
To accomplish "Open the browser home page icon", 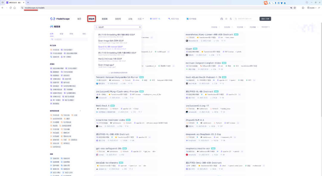I will click(x=15, y=8).
